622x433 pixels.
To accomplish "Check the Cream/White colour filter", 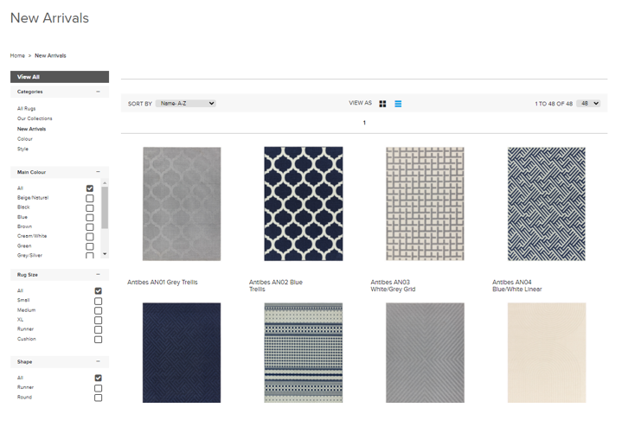I will coord(90,237).
